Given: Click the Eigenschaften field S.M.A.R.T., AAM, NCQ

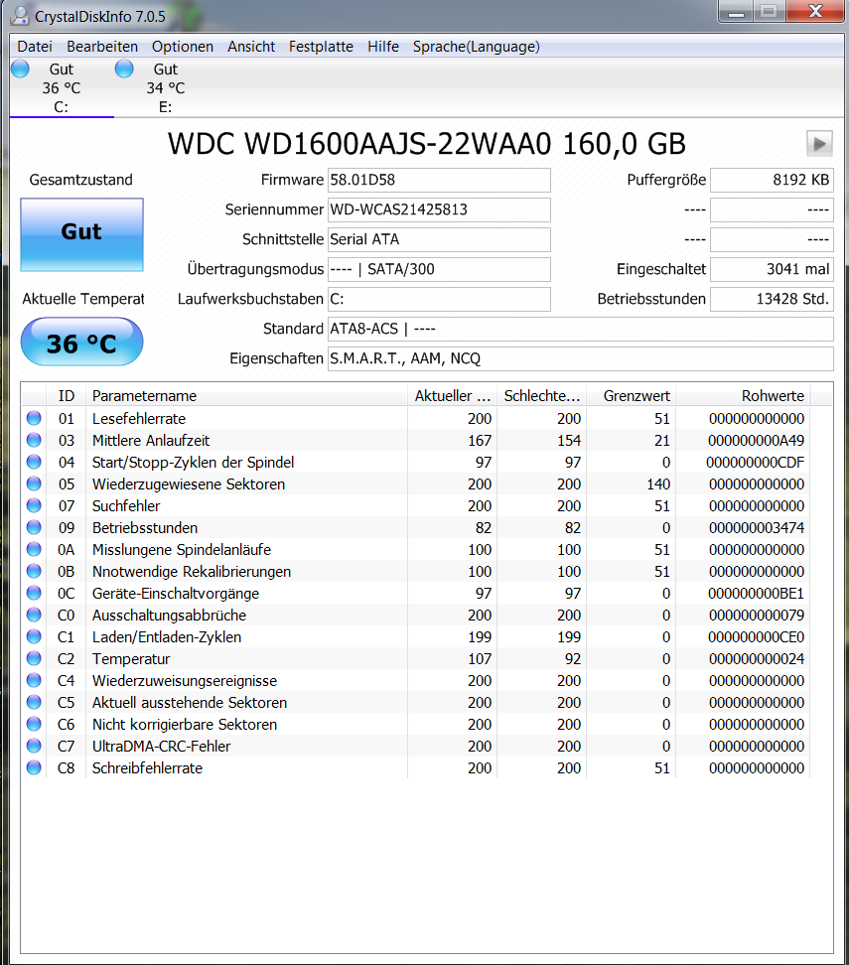Looking at the screenshot, I should (x=581, y=358).
